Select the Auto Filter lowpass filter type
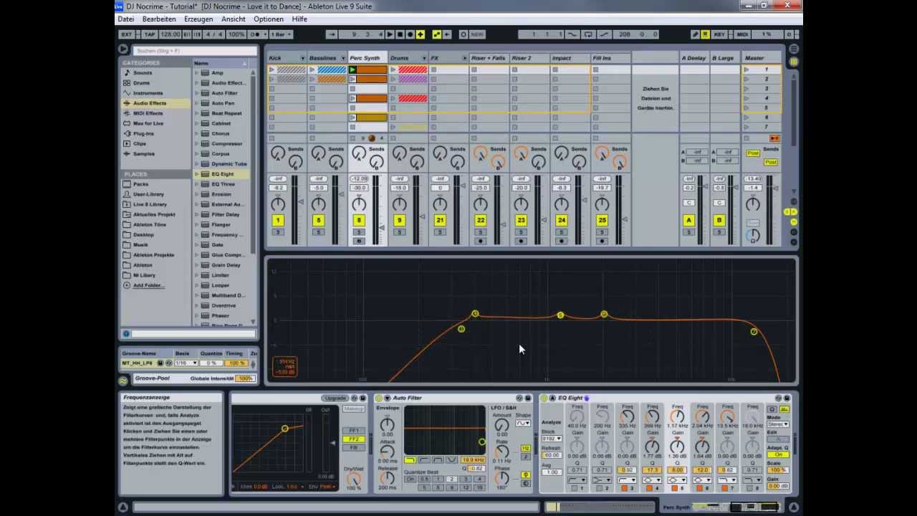Image resolution: width=917 pixels, height=516 pixels. (410, 460)
